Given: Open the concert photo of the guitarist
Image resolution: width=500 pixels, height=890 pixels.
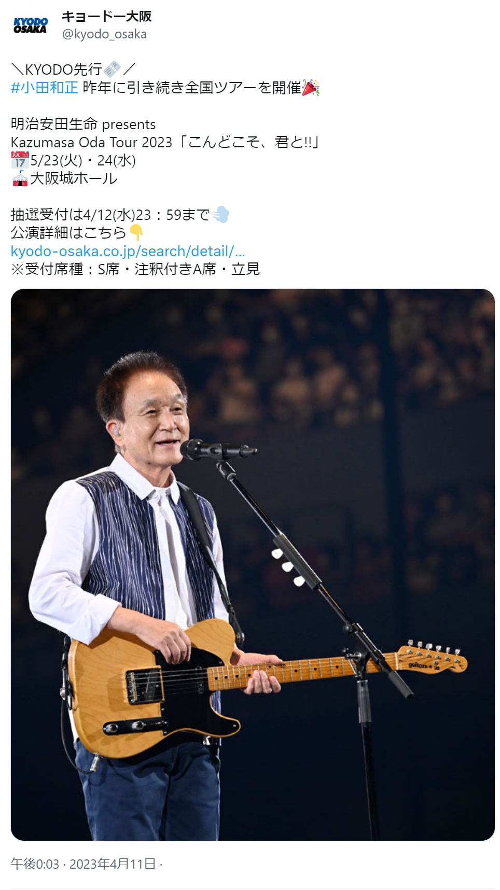Looking at the screenshot, I should [253, 565].
